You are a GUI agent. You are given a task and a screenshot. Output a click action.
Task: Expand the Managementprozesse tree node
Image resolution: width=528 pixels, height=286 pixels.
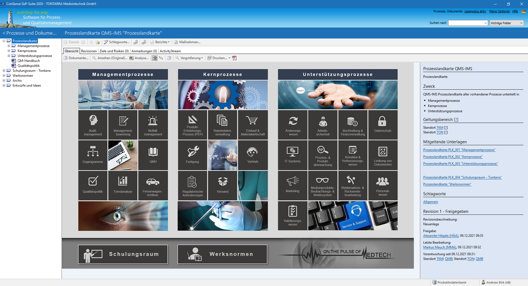(9, 46)
